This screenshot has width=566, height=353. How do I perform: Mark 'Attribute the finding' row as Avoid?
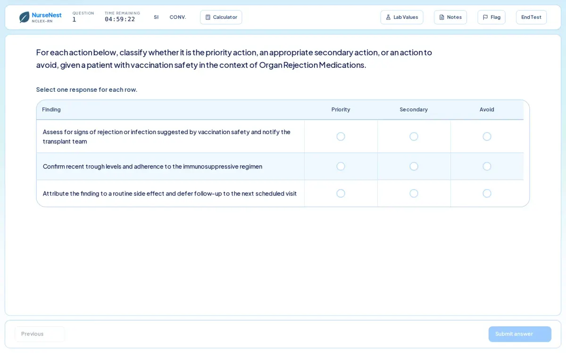point(487,193)
